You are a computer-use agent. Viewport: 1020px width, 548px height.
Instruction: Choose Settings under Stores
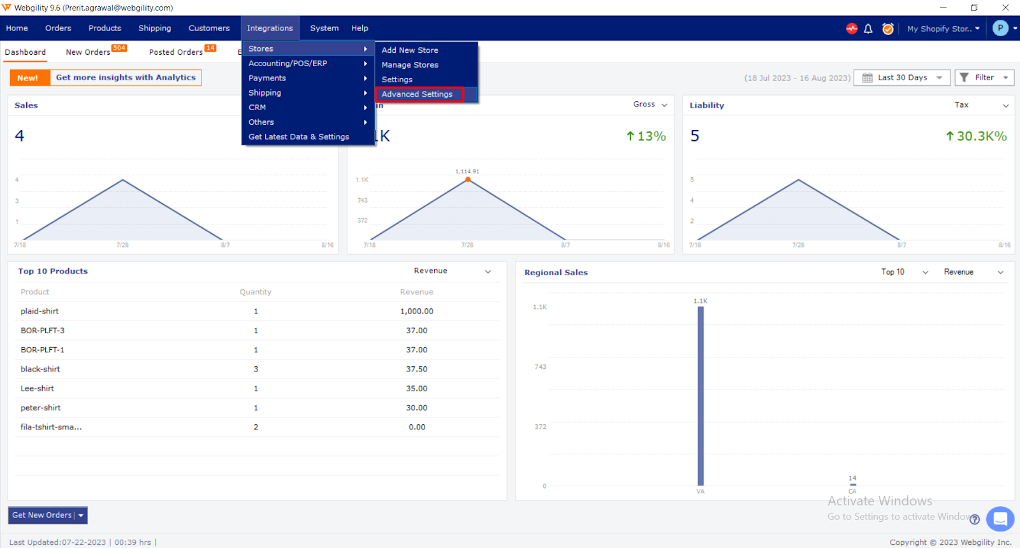(426, 79)
